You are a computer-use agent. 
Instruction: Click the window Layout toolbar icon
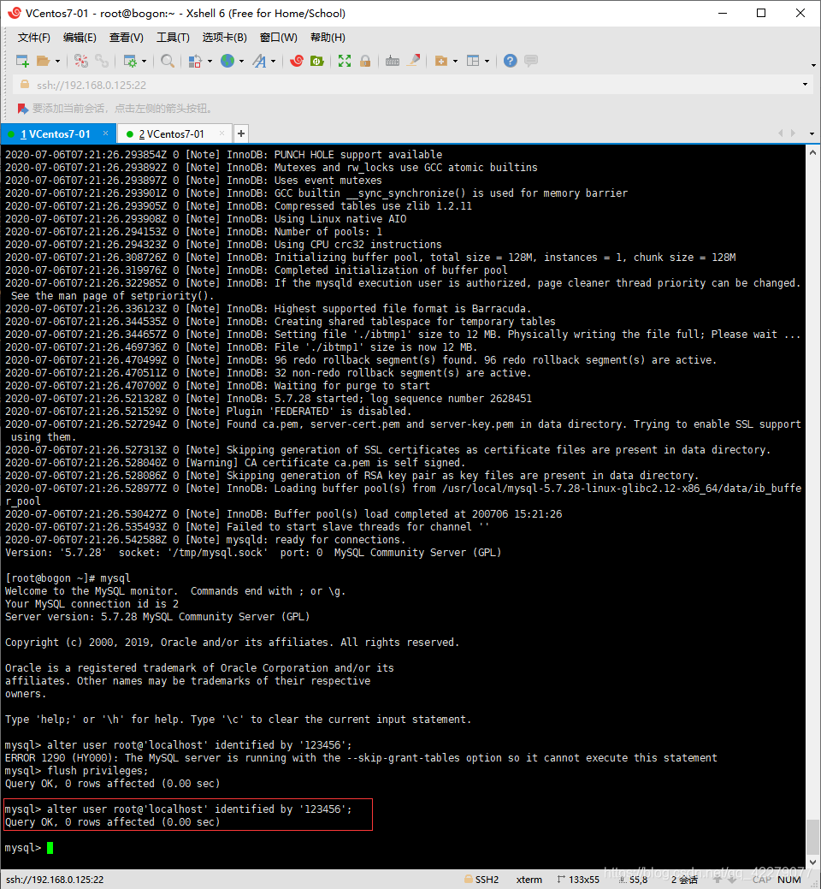[x=473, y=61]
